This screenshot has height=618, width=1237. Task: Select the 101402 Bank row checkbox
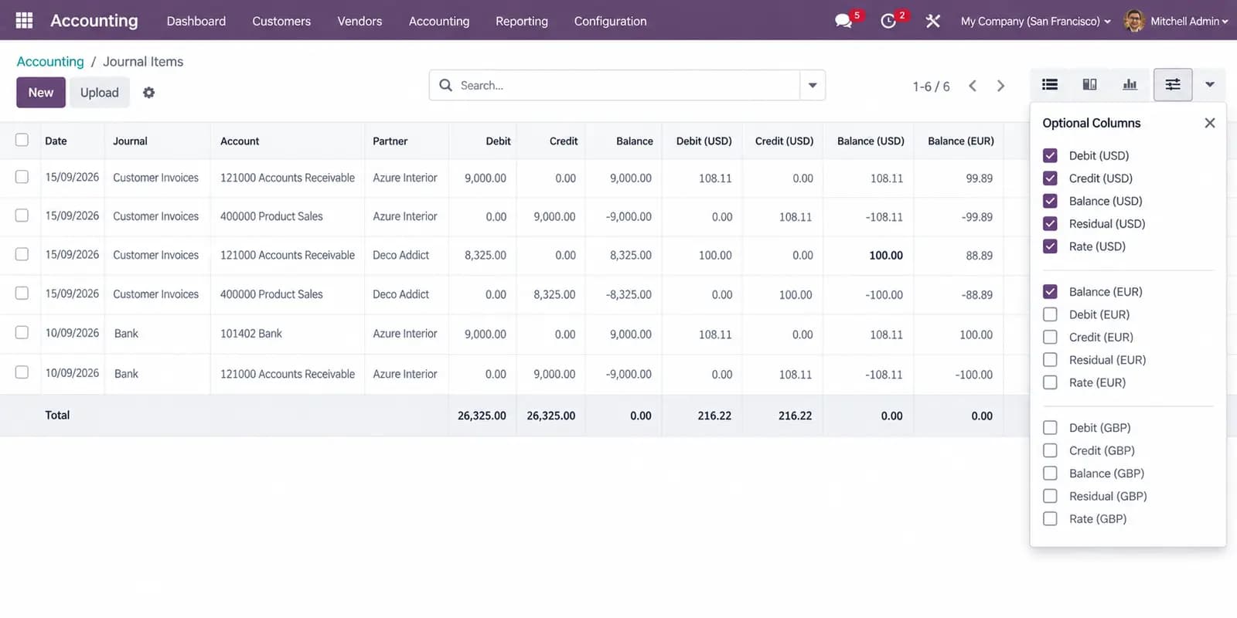pyautogui.click(x=22, y=332)
